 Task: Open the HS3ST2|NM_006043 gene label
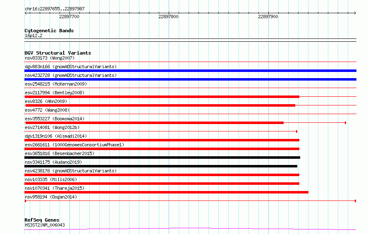coord(45,225)
